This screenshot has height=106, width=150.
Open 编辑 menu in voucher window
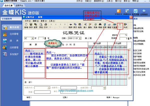[x=36, y=21]
